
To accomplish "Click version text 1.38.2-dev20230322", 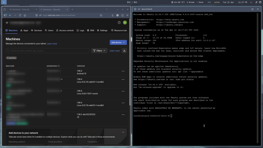I will 86,114.
